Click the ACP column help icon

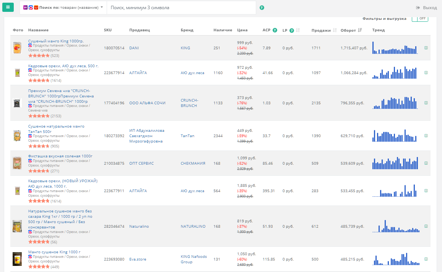coord(275,30)
